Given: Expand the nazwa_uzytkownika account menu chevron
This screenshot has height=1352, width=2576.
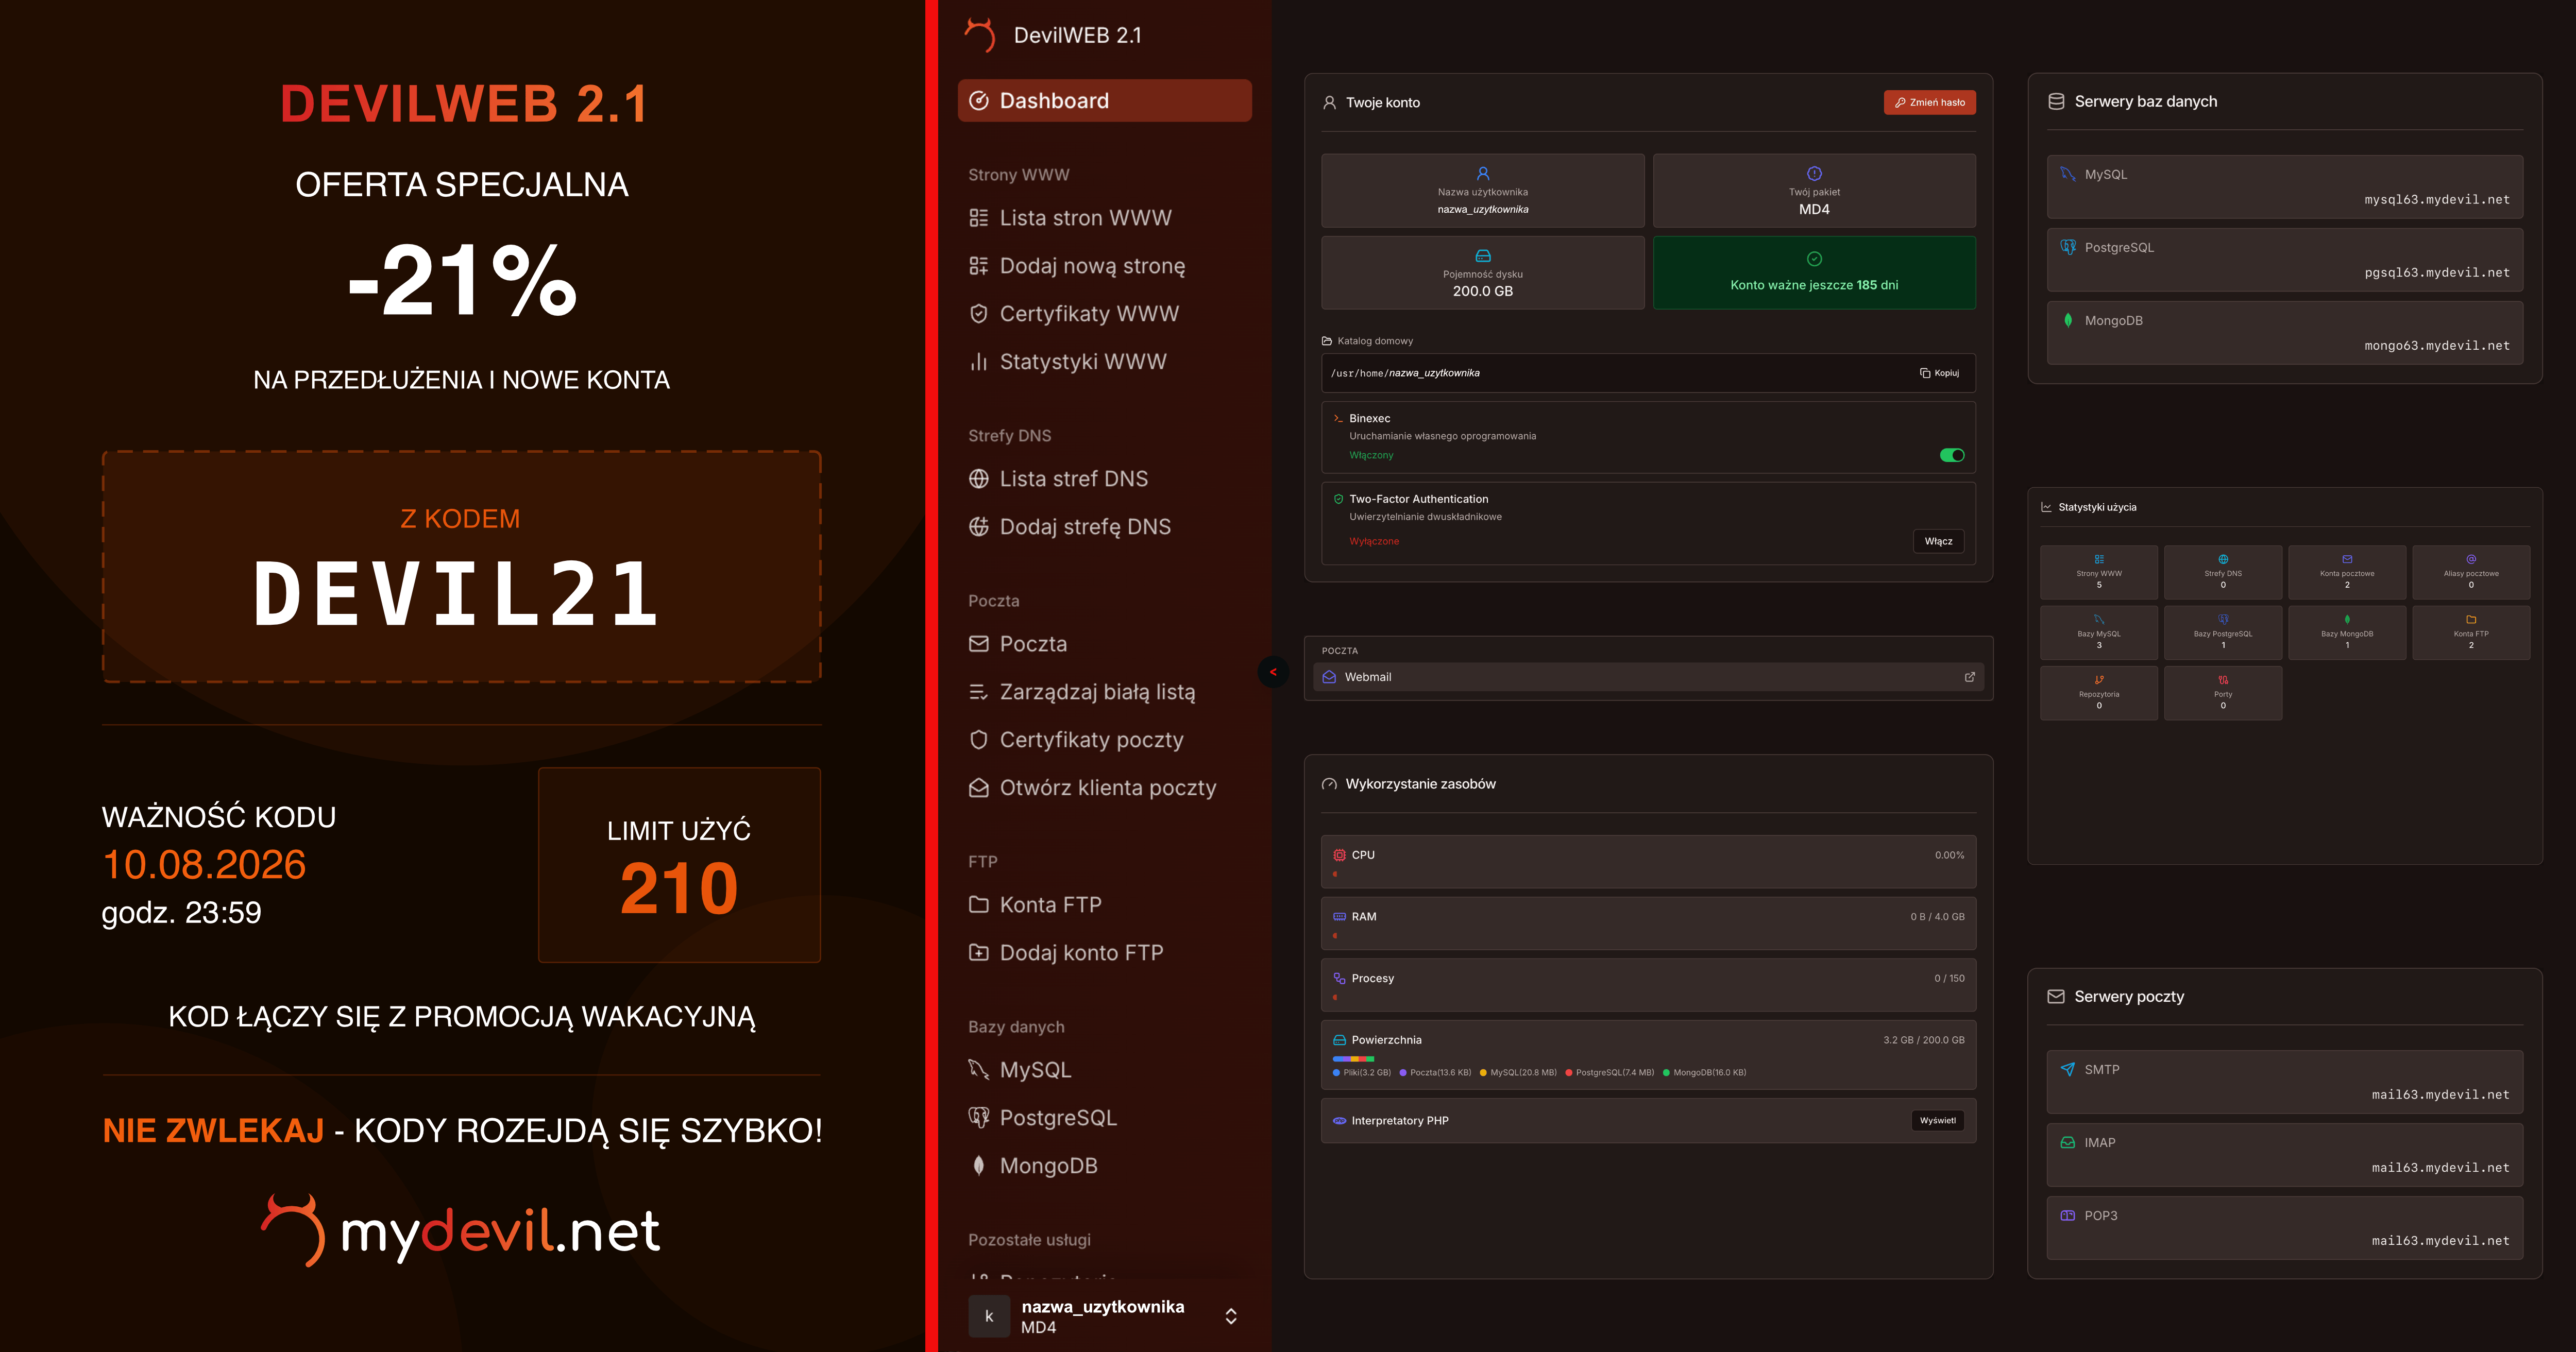Looking at the screenshot, I should tap(1231, 1316).
